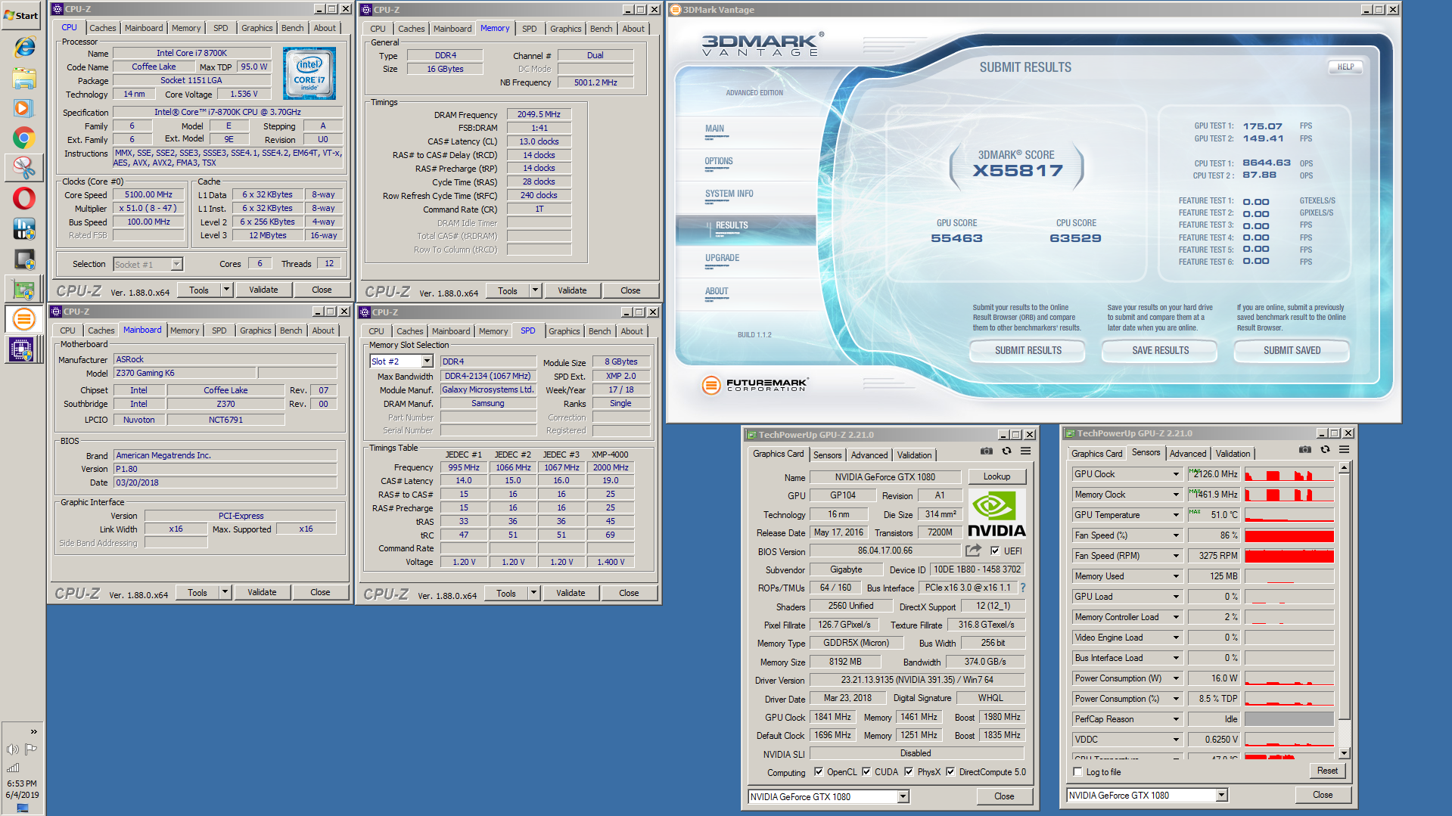1452x816 pixels.
Task: Click scroll-down arrow of GPU-Z Sensors scrollbar
Action: coord(1344,753)
